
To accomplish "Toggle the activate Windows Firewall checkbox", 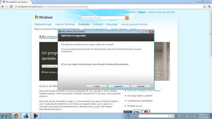I will (x=62, y=64).
